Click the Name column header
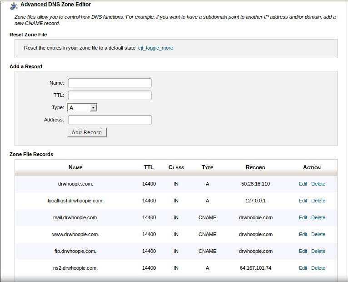This screenshot has width=348, height=282. (x=75, y=167)
